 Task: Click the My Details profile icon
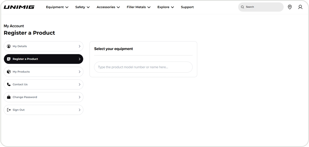point(8,46)
